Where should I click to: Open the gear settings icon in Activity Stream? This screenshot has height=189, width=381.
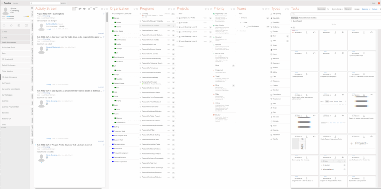coord(94,9)
